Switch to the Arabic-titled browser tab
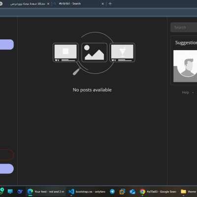The width and height of the screenshot is (197, 197). 28,3
